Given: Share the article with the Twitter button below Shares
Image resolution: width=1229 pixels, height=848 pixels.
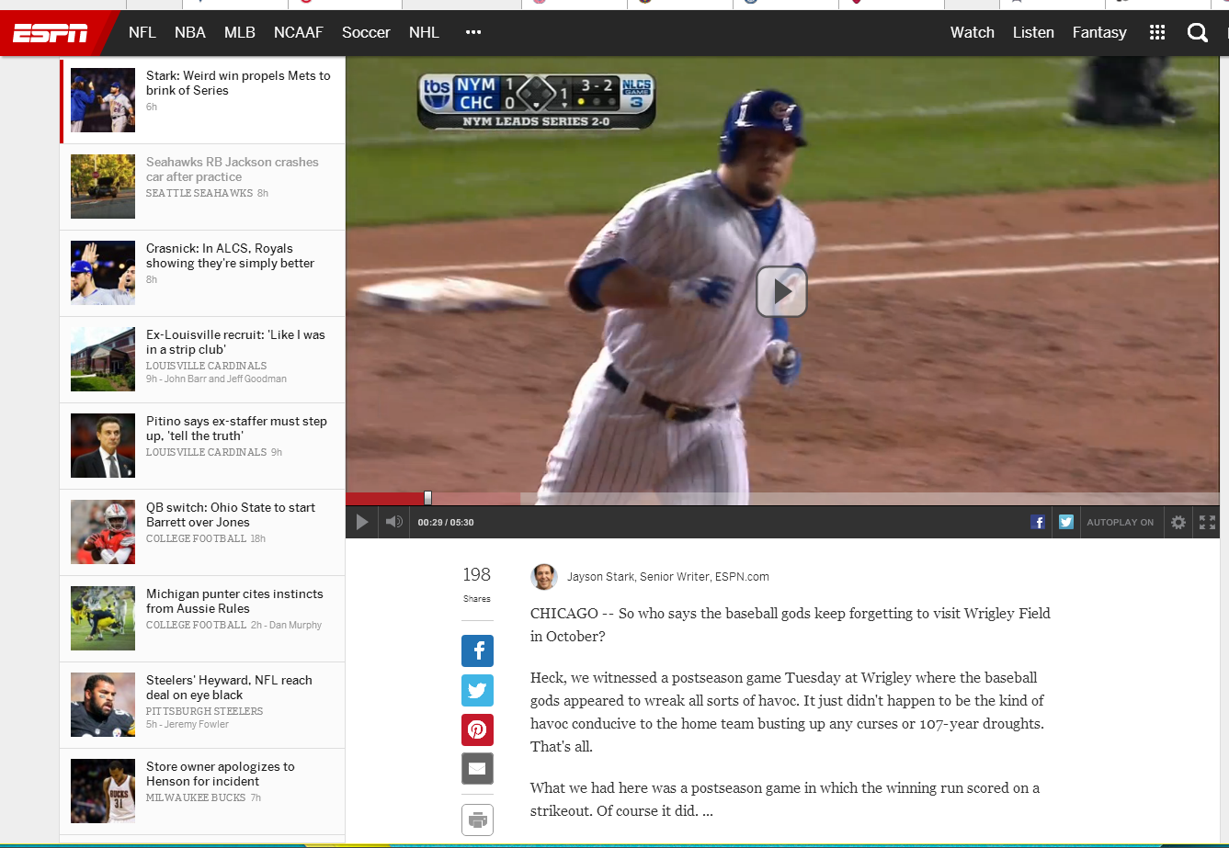Looking at the screenshot, I should click(477, 690).
